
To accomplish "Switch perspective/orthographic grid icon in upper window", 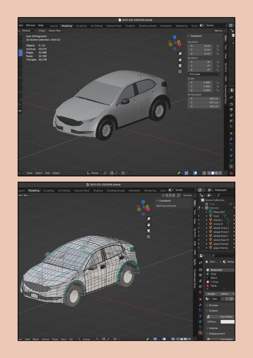I will pyautogui.click(x=180, y=71).
